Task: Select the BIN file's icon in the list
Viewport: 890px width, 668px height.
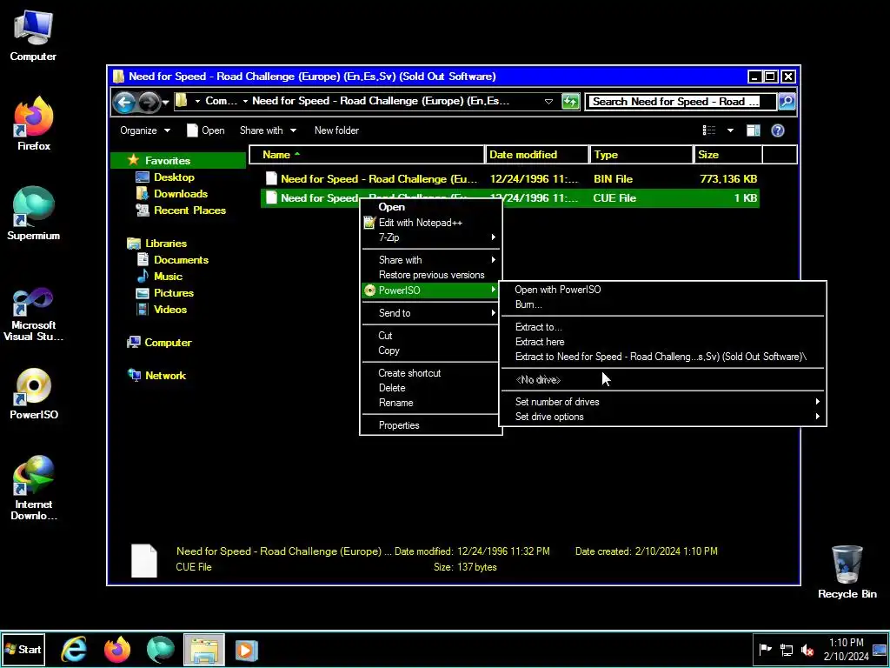Action: pyautogui.click(x=271, y=179)
